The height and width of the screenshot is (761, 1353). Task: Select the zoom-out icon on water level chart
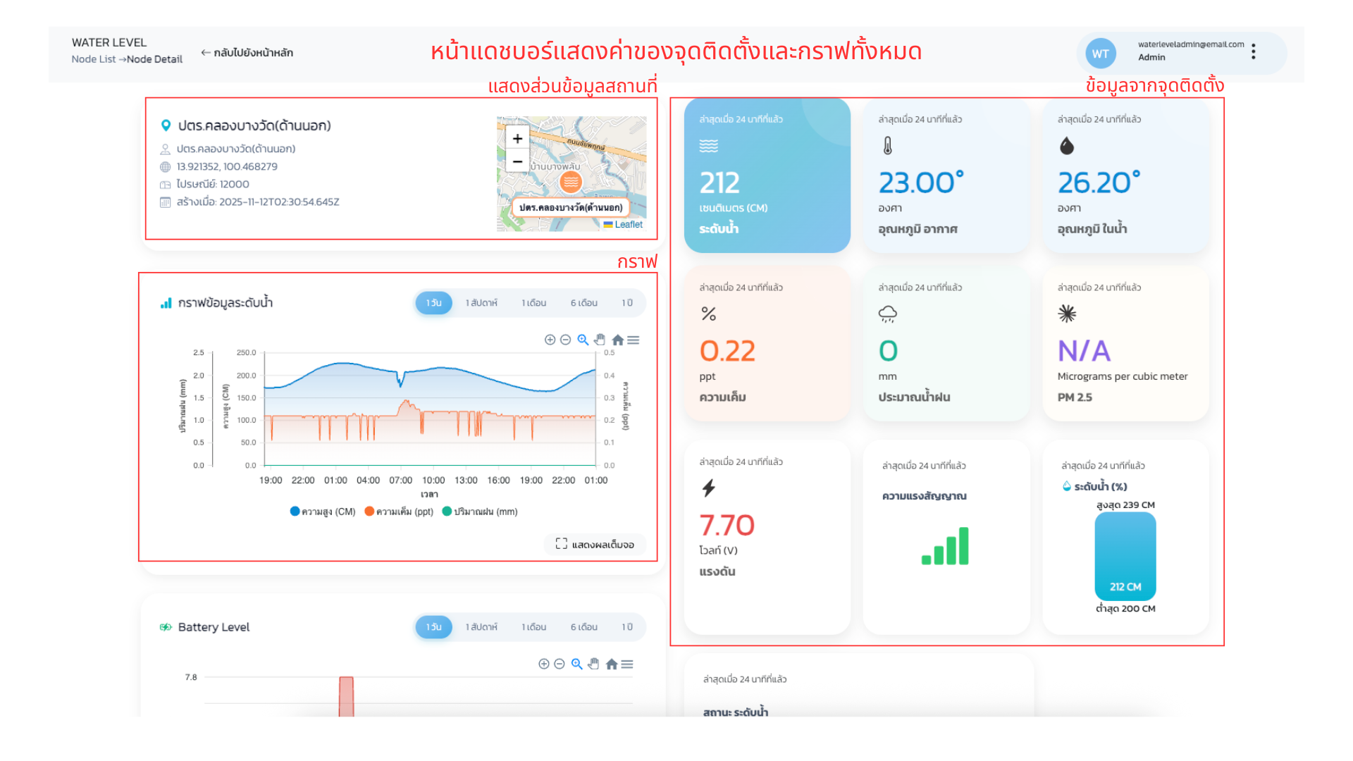(x=565, y=340)
